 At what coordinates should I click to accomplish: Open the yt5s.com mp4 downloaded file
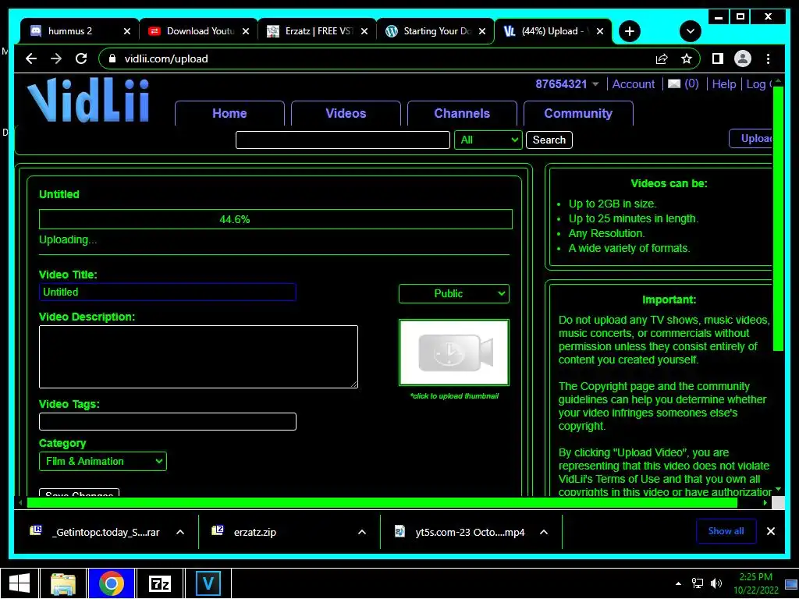(469, 532)
